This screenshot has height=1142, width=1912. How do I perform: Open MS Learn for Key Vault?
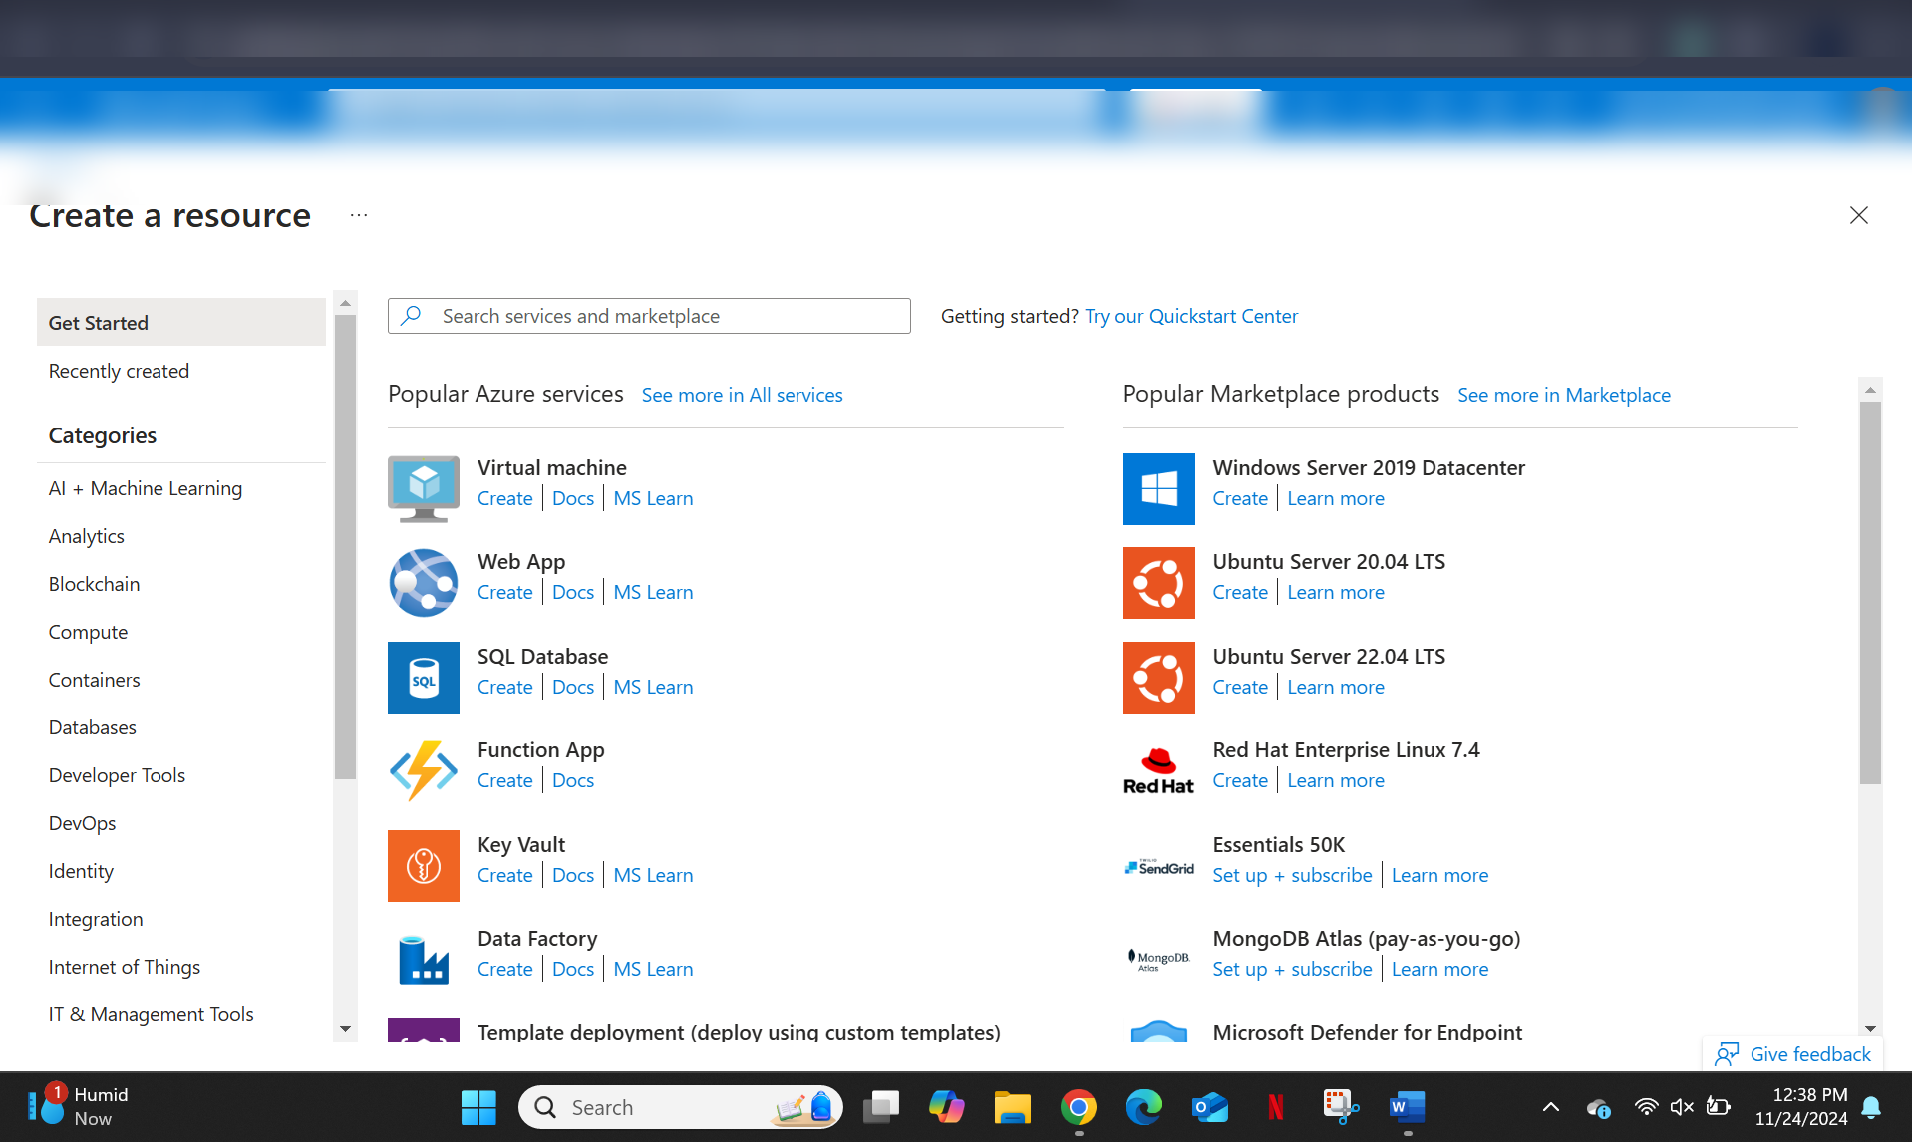pyautogui.click(x=653, y=875)
